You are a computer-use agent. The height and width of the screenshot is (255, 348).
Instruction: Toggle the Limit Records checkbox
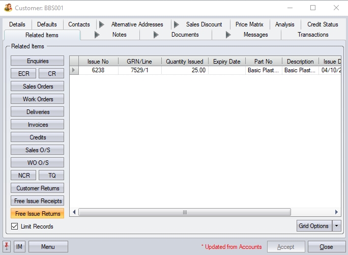[14, 226]
